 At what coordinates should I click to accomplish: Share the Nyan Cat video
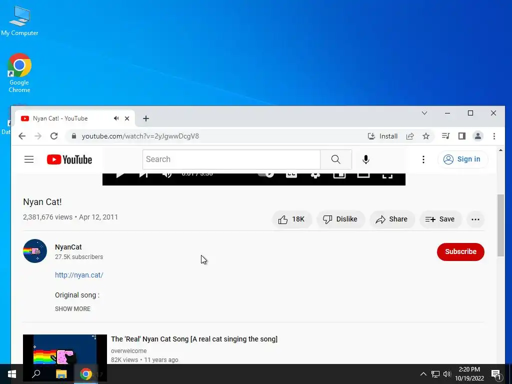(392, 219)
